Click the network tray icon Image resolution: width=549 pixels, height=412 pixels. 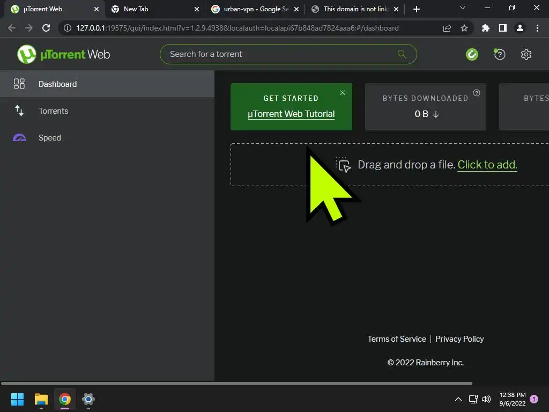pyautogui.click(x=473, y=399)
